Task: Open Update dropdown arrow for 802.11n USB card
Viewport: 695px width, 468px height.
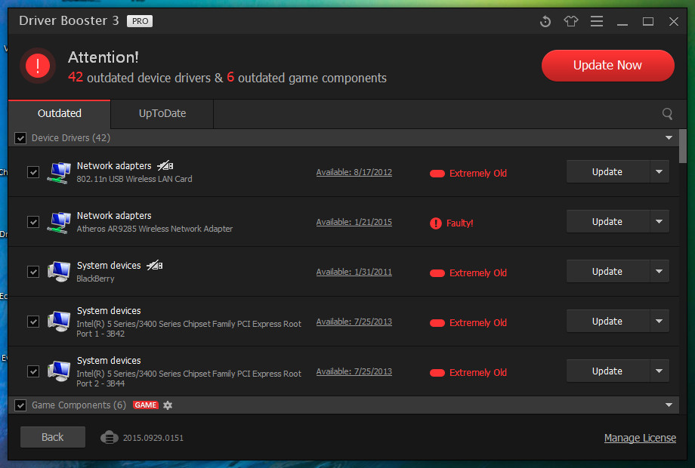Action: (x=659, y=172)
